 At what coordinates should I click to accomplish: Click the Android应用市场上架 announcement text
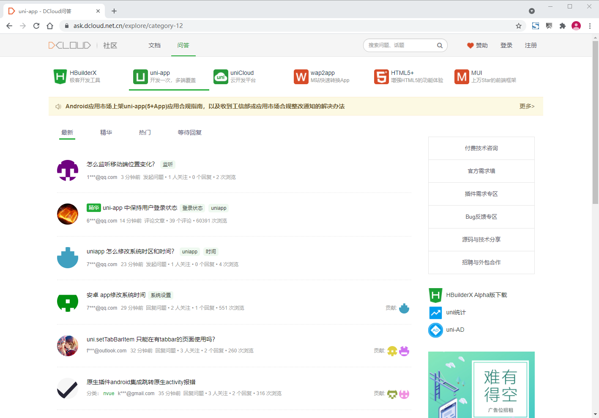pyautogui.click(x=205, y=106)
